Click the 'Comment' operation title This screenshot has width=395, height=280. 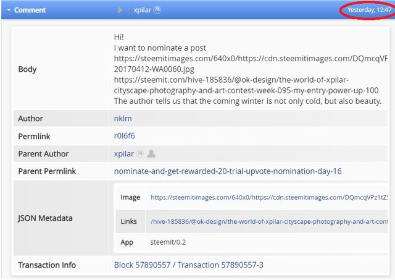[x=30, y=10]
